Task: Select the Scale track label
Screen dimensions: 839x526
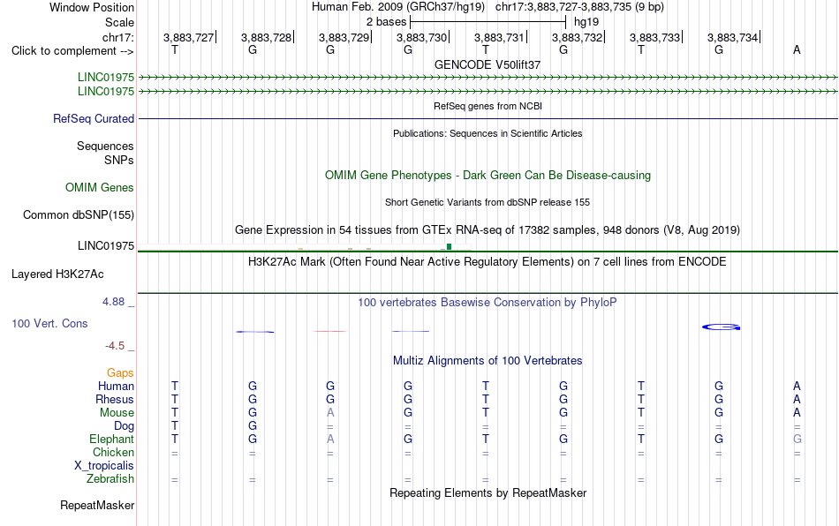Action: [119, 22]
